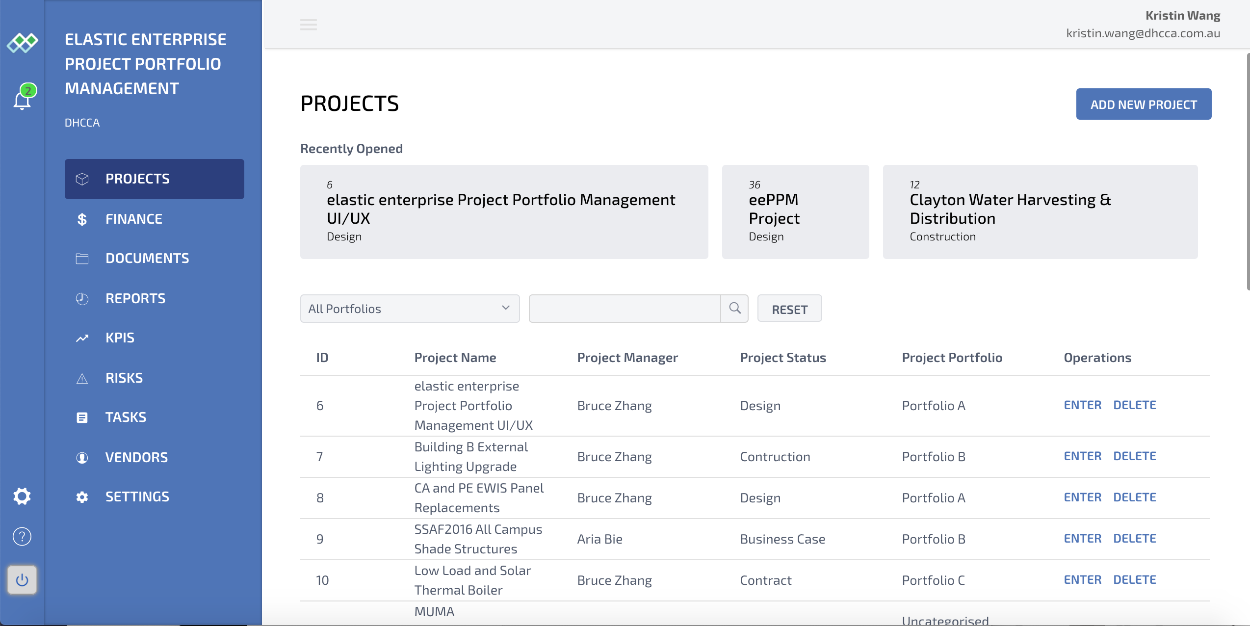Click the Finance dollar icon
Screen dimensions: 1250x626
click(x=82, y=219)
